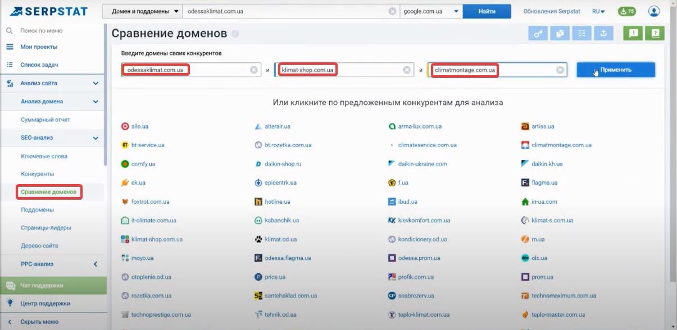This screenshot has width=677, height=330.
Task: Select suggested competitor teplo-master.com.ua
Action: [x=557, y=315]
